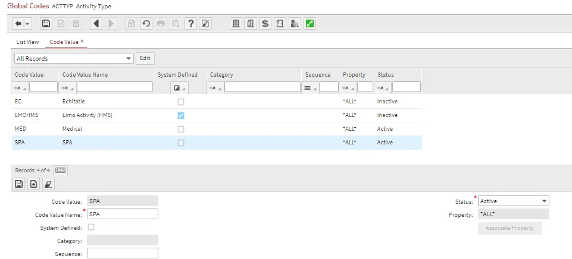This screenshot has width=572, height=259.
Task: Open back button's dropdown arrow
Action: pyautogui.click(x=27, y=24)
